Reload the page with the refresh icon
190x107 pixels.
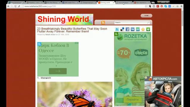pos(15,6)
